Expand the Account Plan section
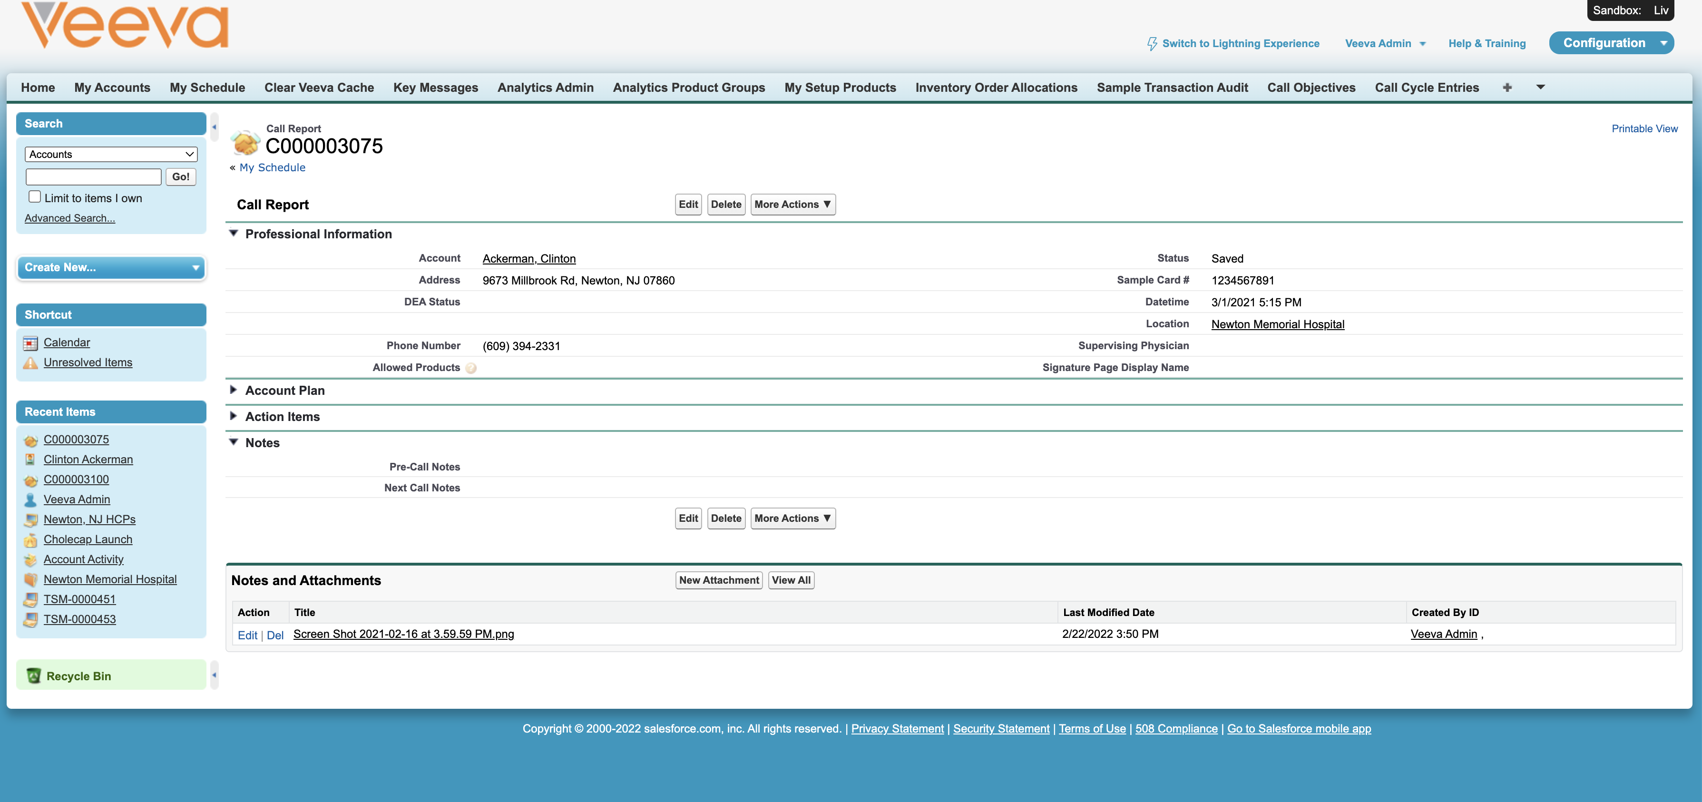Screen dimensions: 1702x802 click(x=233, y=391)
